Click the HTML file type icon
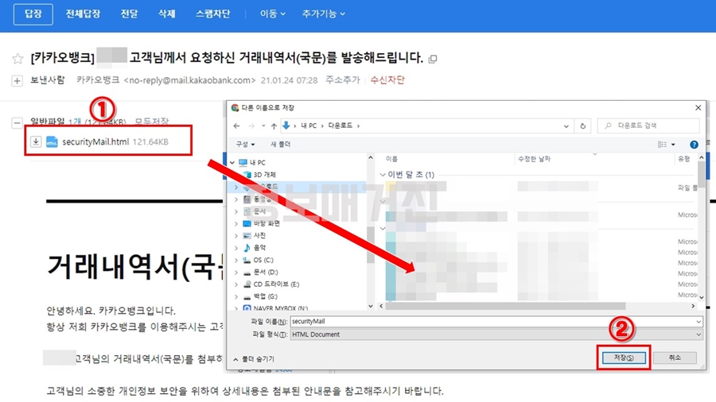The width and height of the screenshot is (716, 402). pyautogui.click(x=52, y=141)
